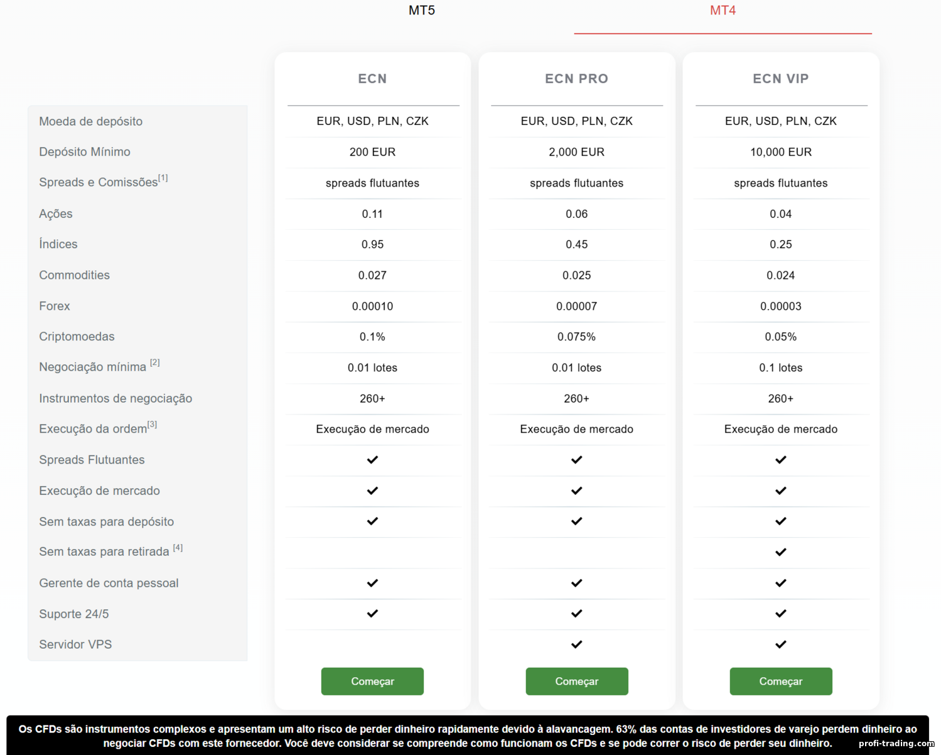
Task: Click Começar button under ECN PRO account
Action: 577,682
